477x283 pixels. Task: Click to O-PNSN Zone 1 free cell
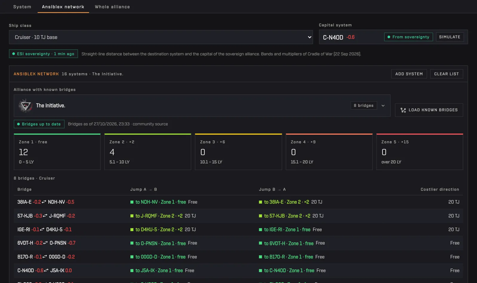(x=164, y=243)
